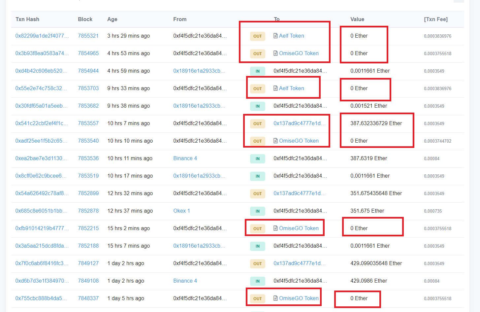Viewport: 480px width, 312px height.
Task: Select the 387.6319 Ether value cell
Action: pyautogui.click(x=369, y=158)
